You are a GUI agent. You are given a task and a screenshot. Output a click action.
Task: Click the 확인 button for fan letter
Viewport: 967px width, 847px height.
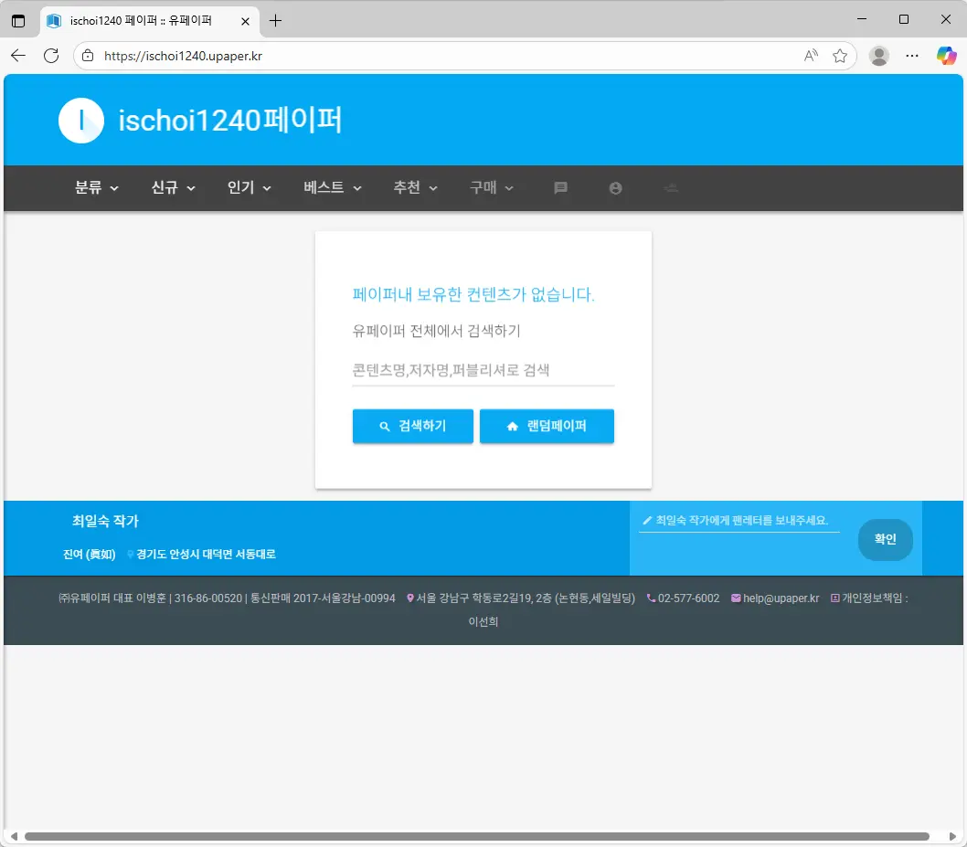885,539
